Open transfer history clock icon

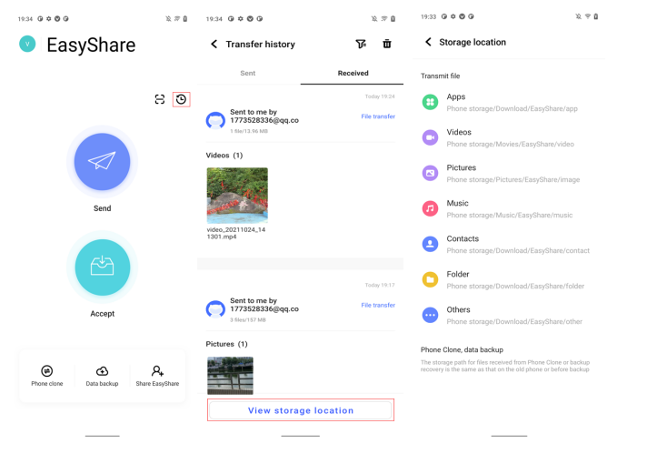181,99
